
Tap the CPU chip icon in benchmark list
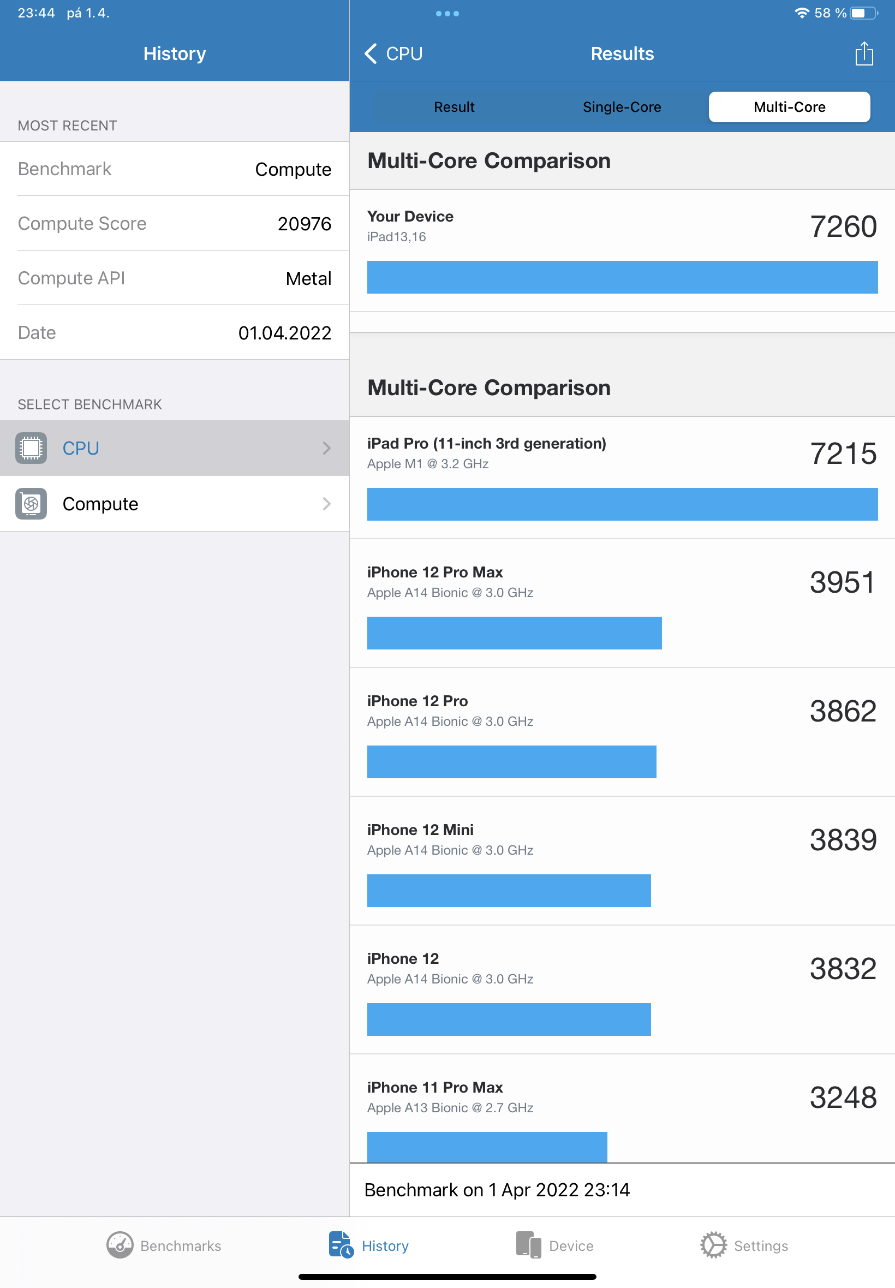(x=31, y=448)
